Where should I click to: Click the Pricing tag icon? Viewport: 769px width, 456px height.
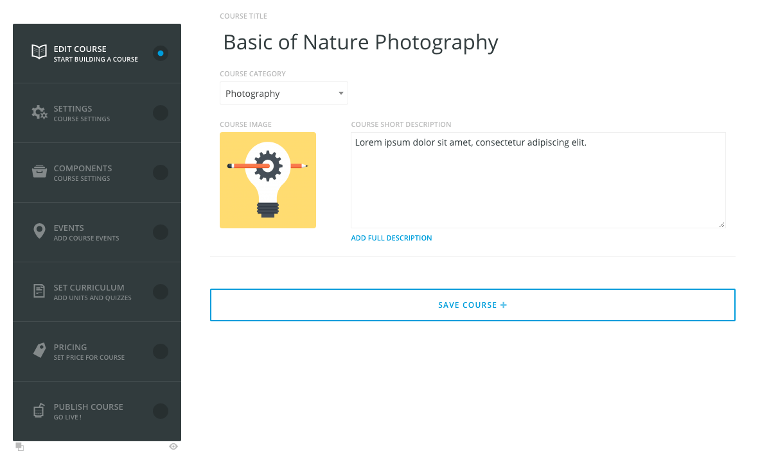click(39, 351)
